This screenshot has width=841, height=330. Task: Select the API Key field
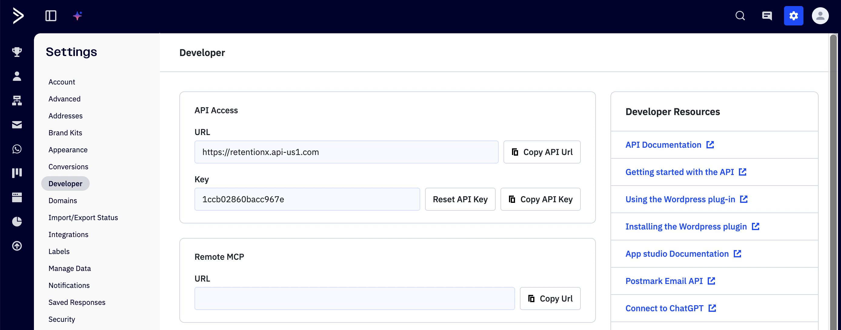click(x=307, y=199)
